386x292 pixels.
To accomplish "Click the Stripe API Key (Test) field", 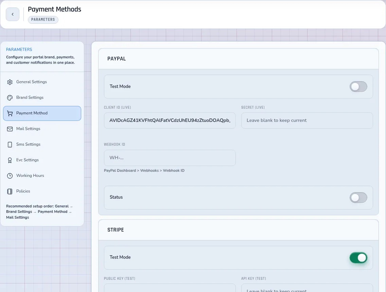I will (307, 288).
